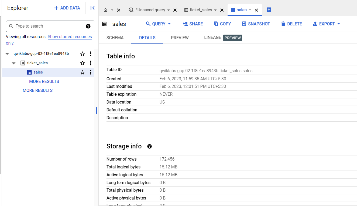
Task: Select Table ID value text
Action: click(206, 71)
